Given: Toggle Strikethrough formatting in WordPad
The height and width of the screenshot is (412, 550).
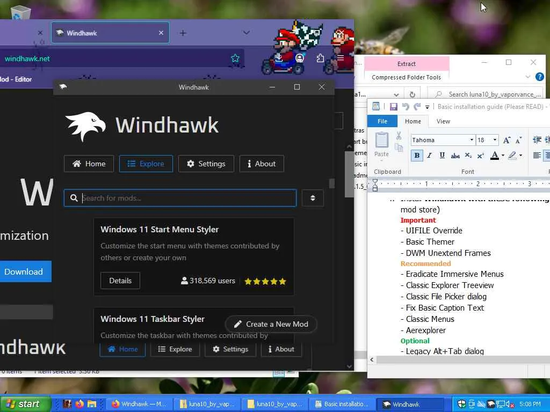Looking at the screenshot, I should [455, 155].
